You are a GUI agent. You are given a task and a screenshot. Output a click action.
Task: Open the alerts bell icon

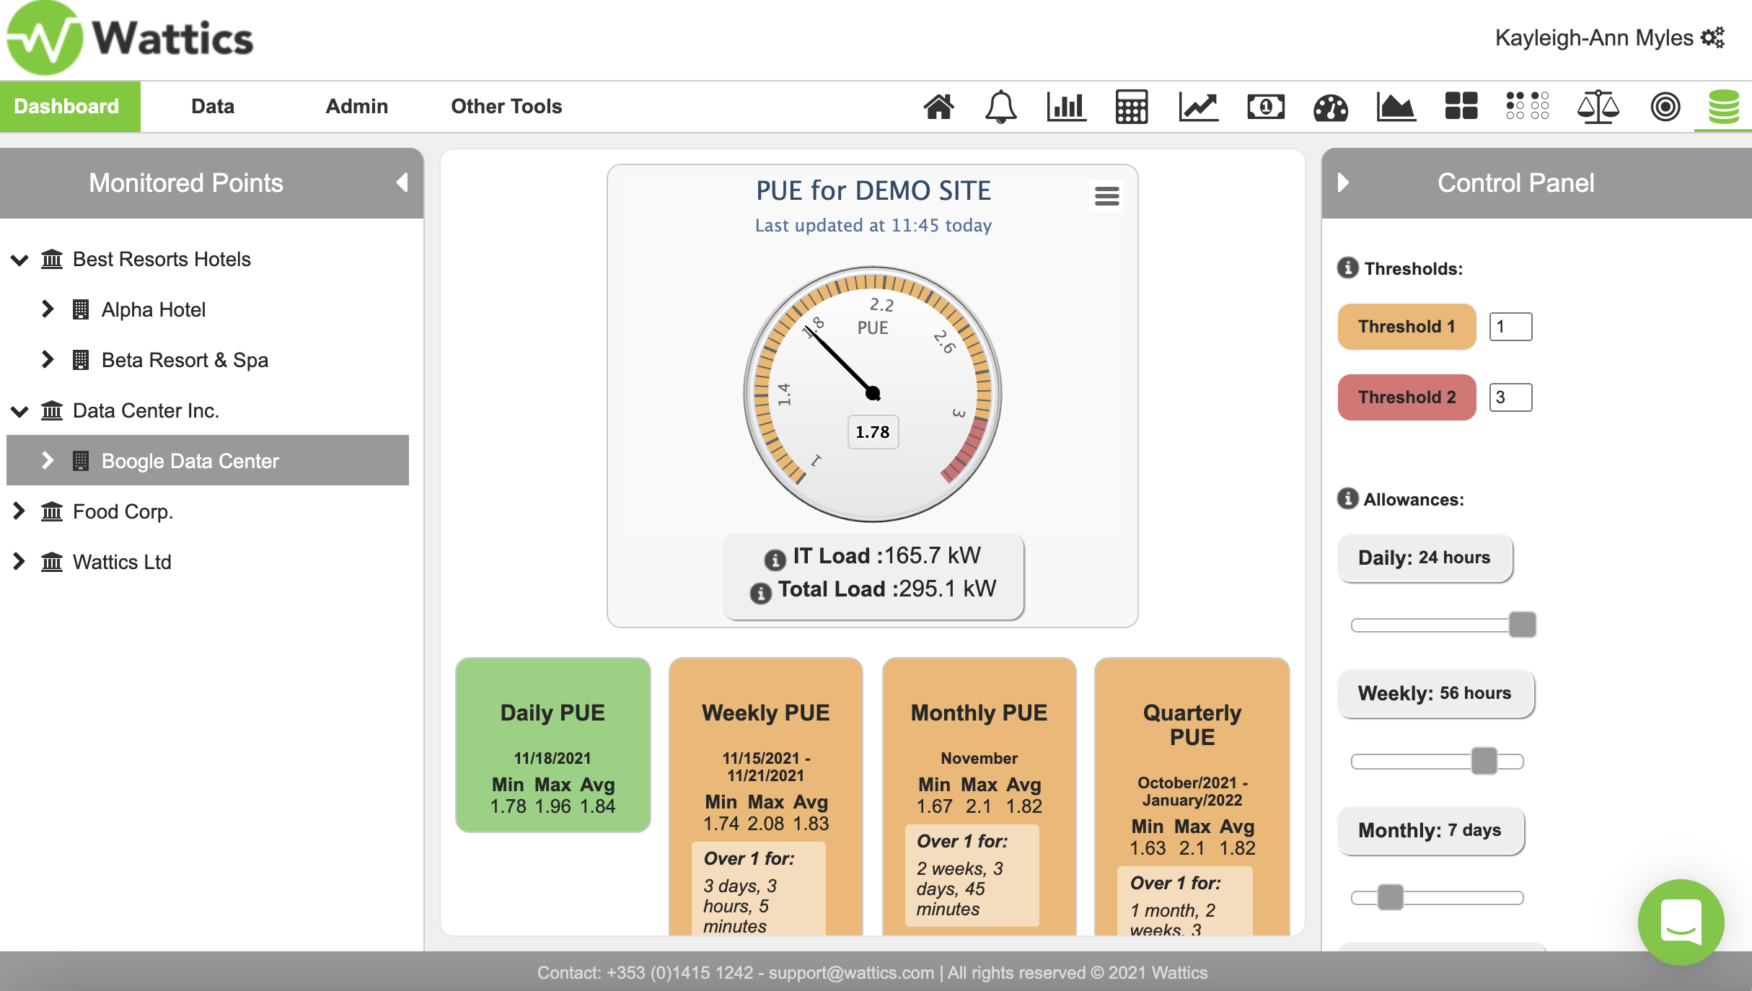(x=1000, y=107)
